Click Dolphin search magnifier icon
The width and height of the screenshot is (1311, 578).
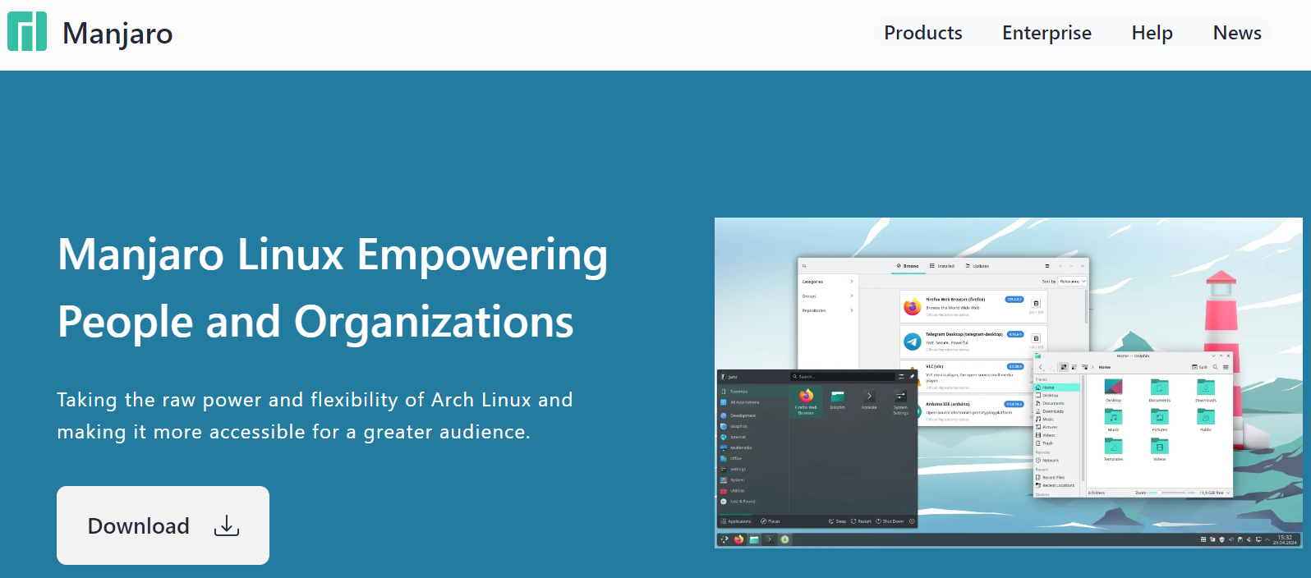(1215, 367)
